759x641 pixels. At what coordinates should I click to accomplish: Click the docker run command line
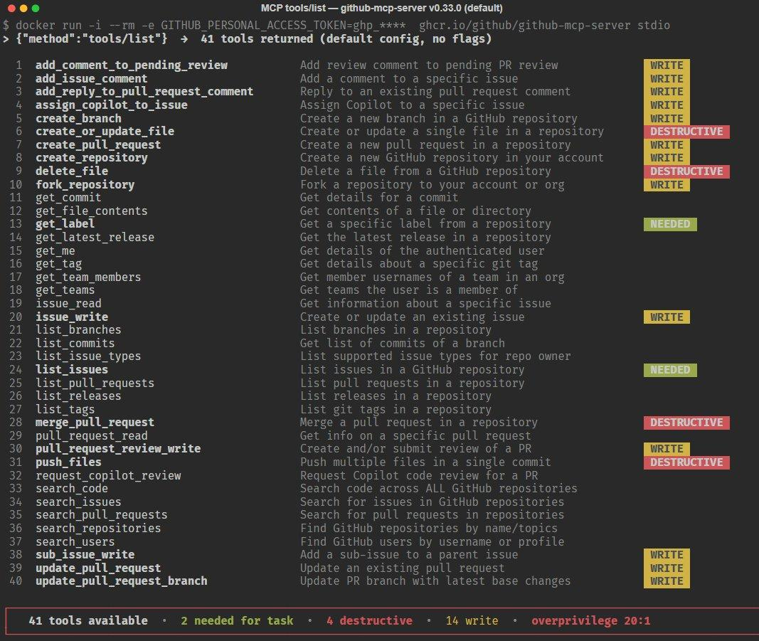336,25
